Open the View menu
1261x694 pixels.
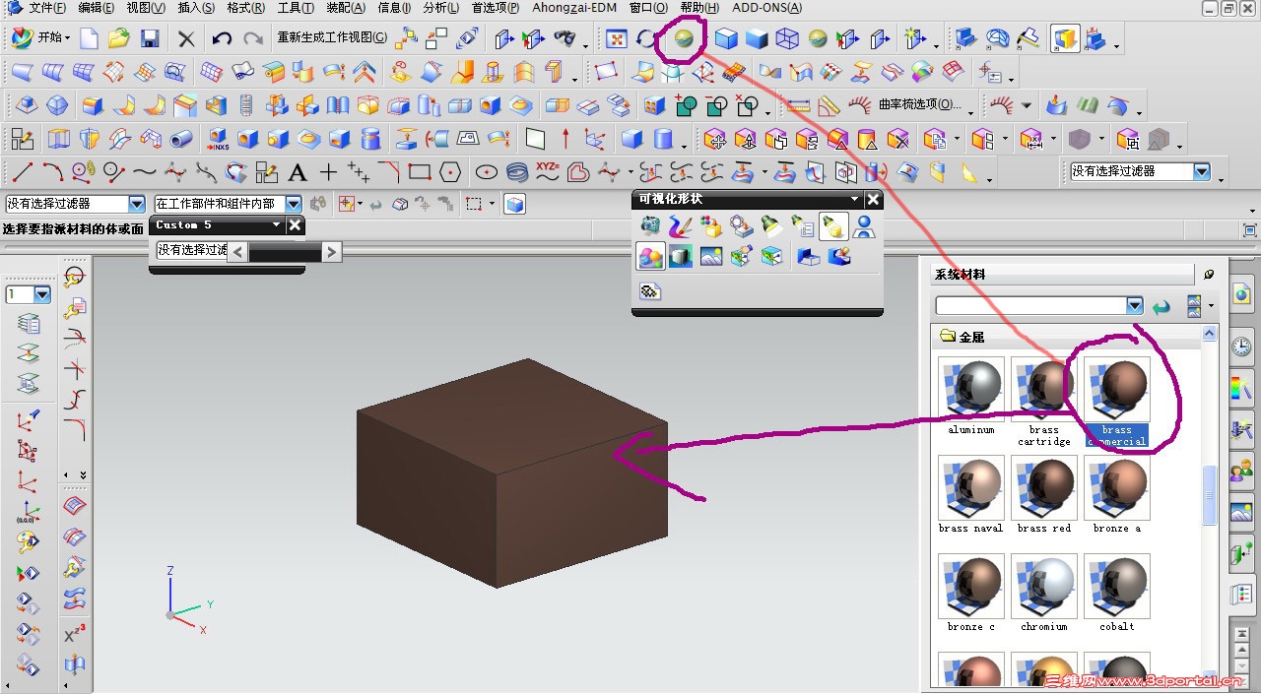coord(146,8)
